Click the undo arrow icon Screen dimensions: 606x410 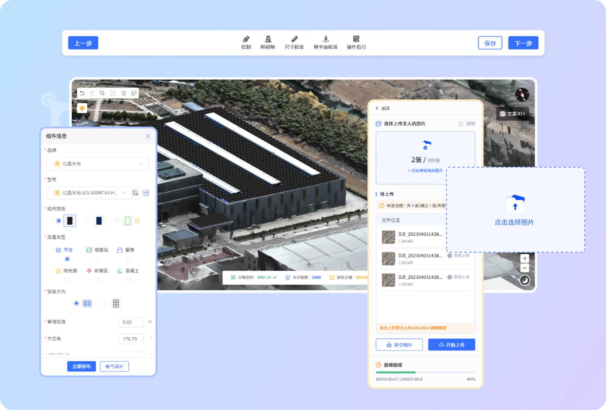pos(82,93)
